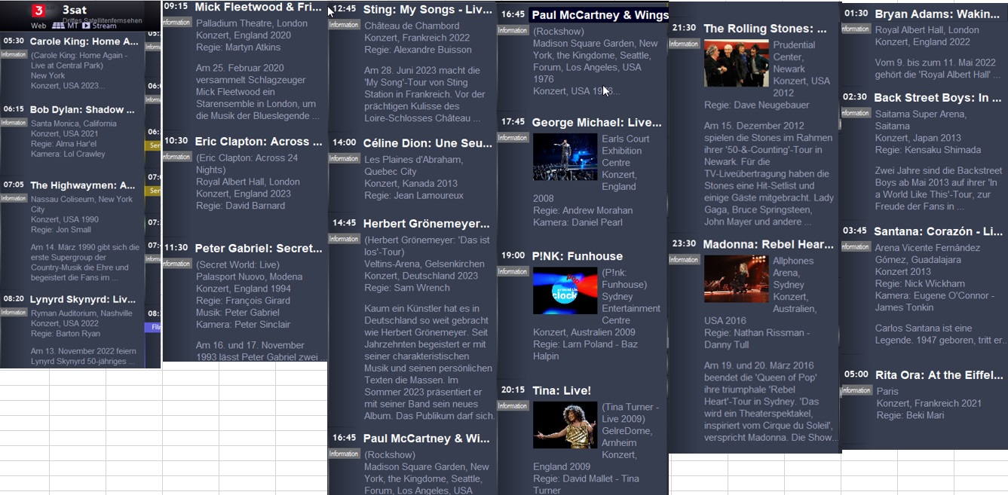Viewport: 1008px width, 495px height.
Task: Select title 'George Michael: Live...'
Action: pos(596,123)
